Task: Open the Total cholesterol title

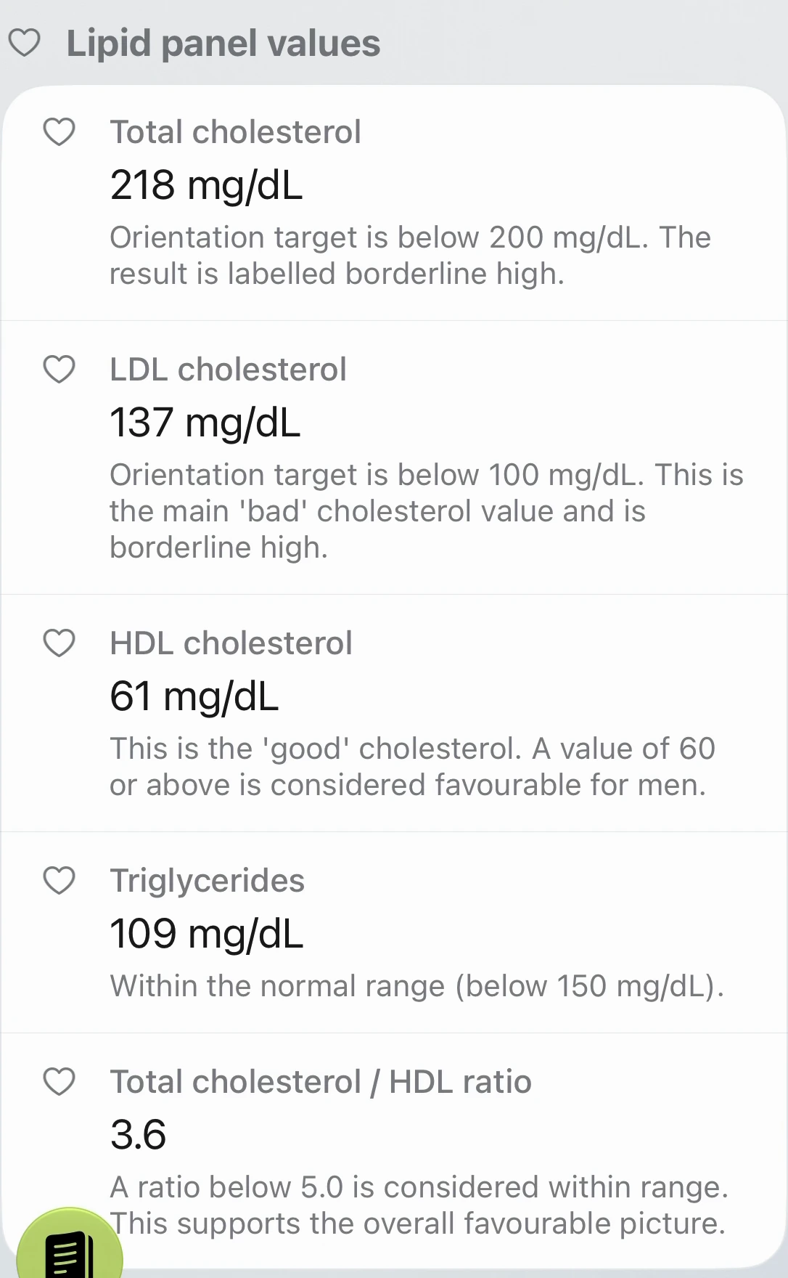Action: [x=235, y=132]
